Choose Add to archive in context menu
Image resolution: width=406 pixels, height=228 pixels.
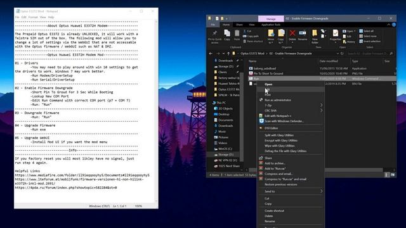tap(275, 163)
